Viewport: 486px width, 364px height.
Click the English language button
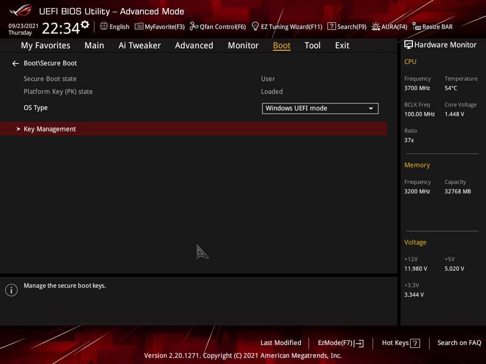coord(115,27)
